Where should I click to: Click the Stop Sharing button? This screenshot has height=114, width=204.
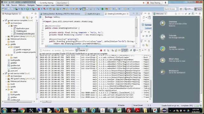pos(154,3)
